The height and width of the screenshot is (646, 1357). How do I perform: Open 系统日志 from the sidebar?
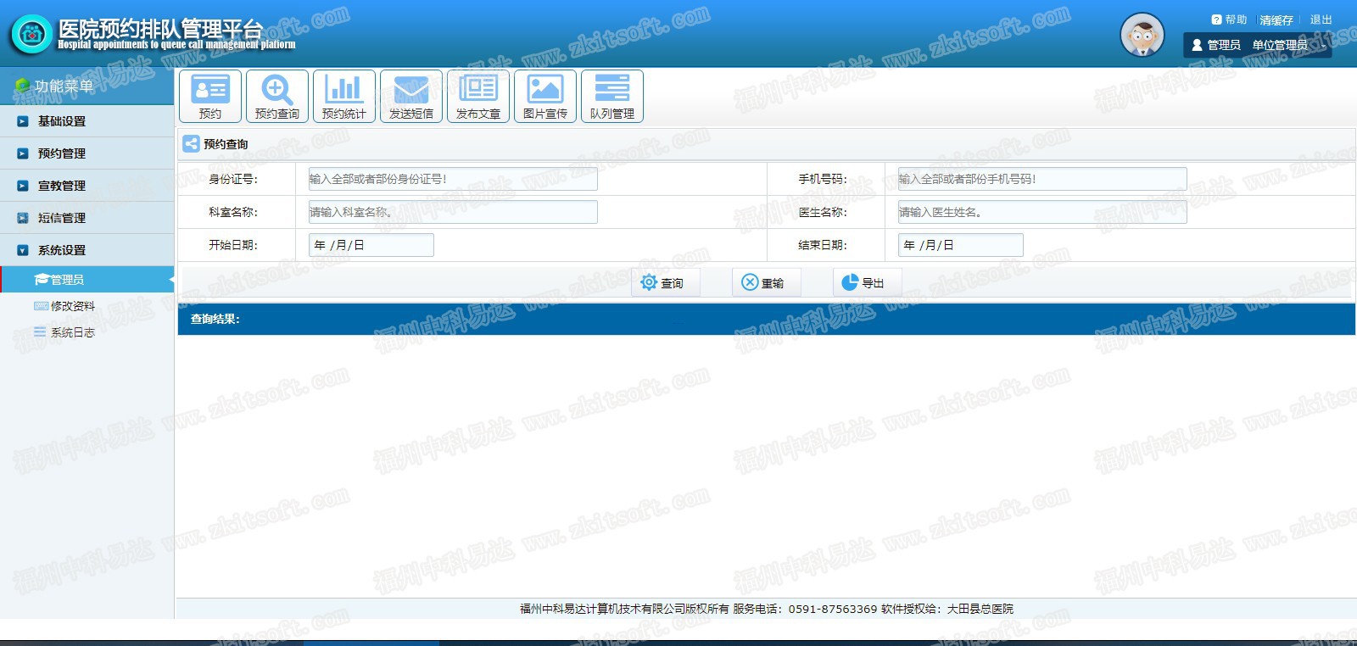pos(72,332)
